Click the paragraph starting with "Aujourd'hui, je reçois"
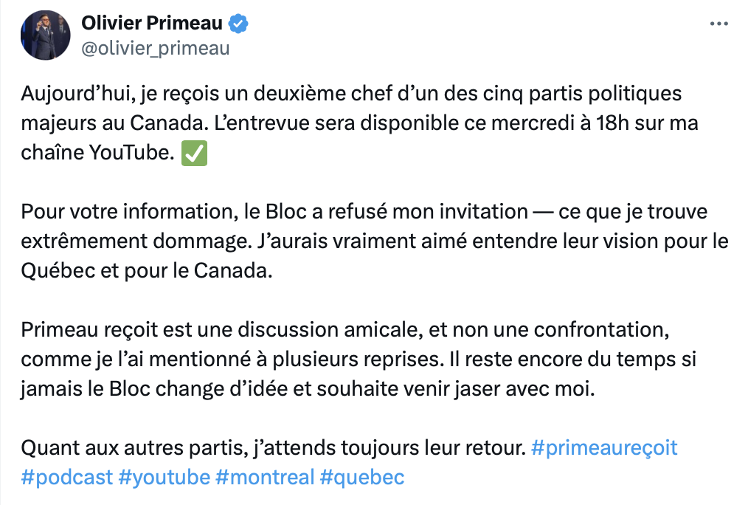 point(360,123)
